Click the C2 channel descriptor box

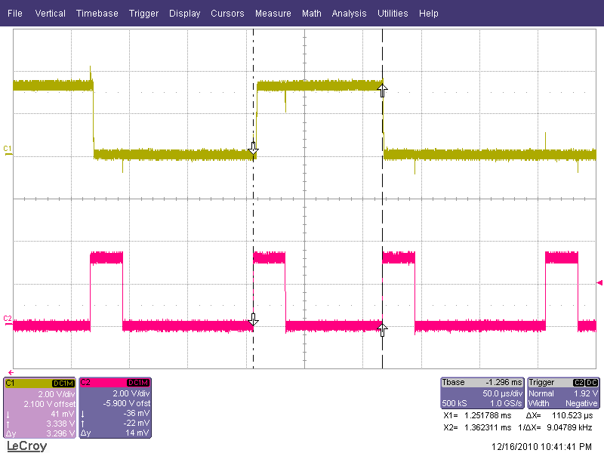tap(116, 408)
